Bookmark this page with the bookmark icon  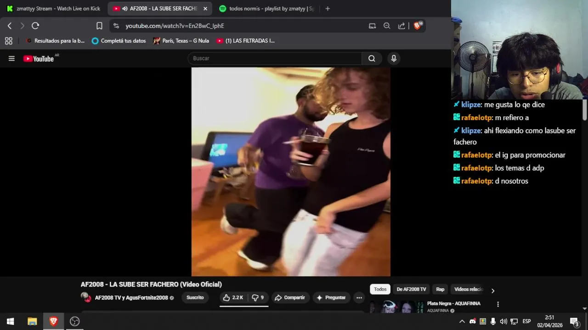pyautogui.click(x=99, y=26)
